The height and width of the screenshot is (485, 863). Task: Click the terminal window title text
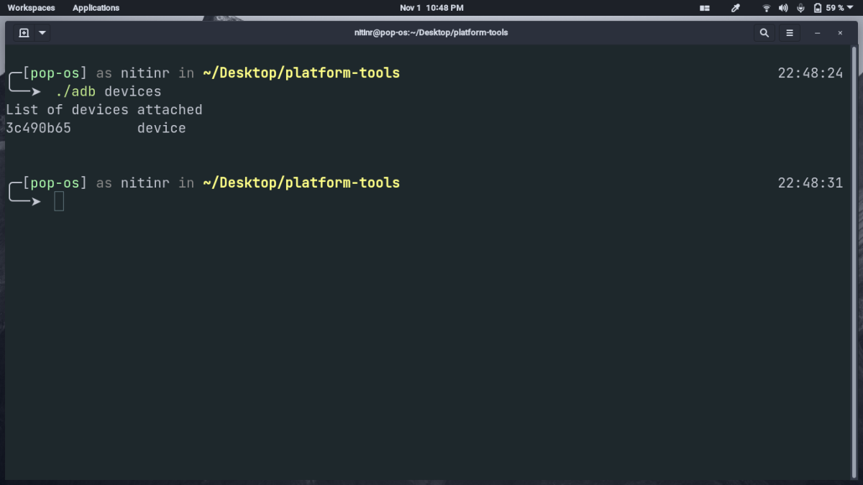pos(431,32)
